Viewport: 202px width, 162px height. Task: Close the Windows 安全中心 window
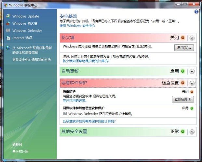click(194, 4)
